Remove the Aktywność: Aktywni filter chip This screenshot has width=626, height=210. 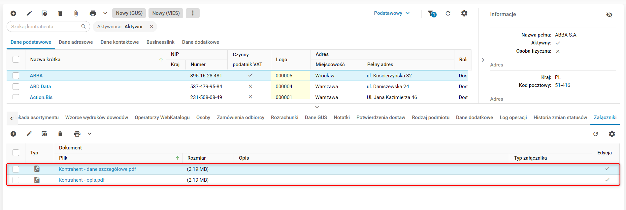pyautogui.click(x=151, y=27)
